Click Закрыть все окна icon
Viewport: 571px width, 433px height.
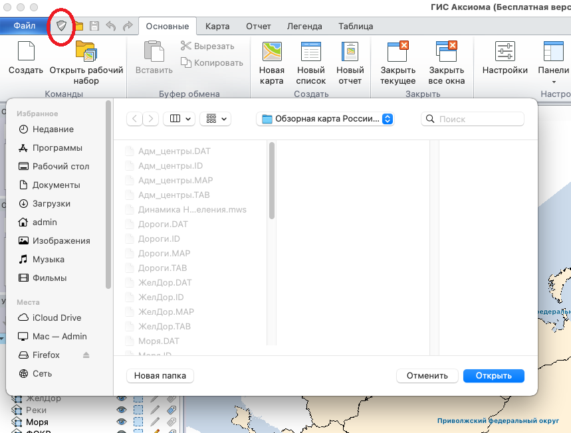446,52
